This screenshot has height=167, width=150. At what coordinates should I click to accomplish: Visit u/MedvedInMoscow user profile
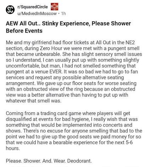pos(37,13)
